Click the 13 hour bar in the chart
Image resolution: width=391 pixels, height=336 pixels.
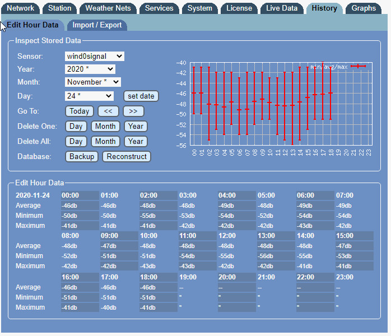[292, 108]
